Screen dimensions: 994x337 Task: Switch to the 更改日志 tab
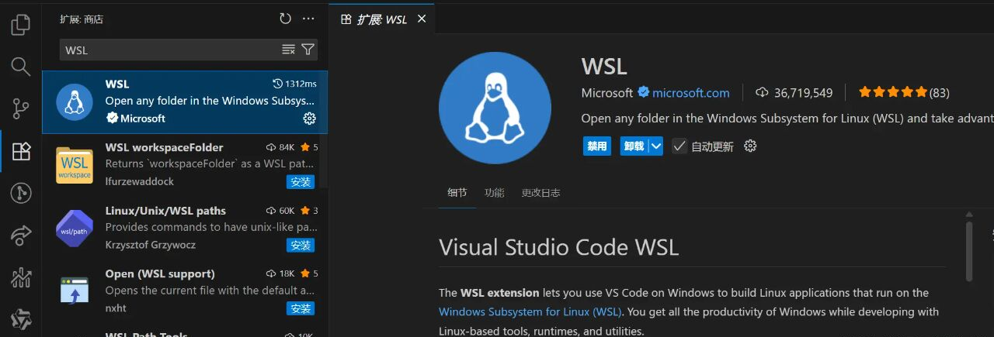tap(540, 192)
